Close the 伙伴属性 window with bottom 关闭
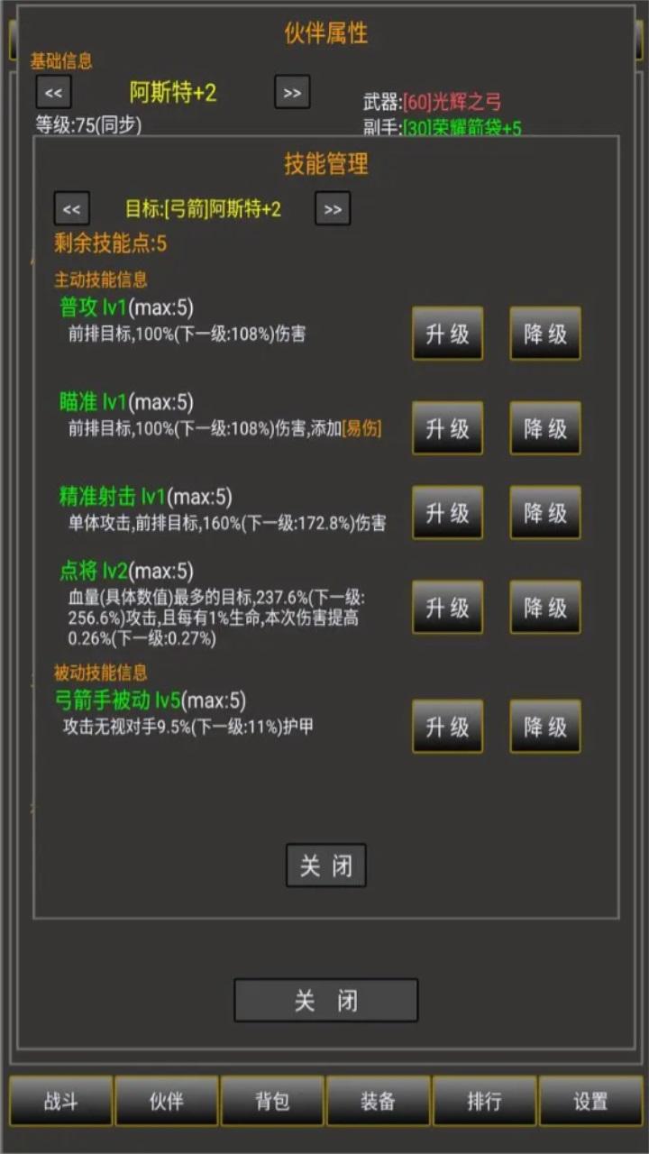Image resolution: width=649 pixels, height=1154 pixels. pos(326,1001)
